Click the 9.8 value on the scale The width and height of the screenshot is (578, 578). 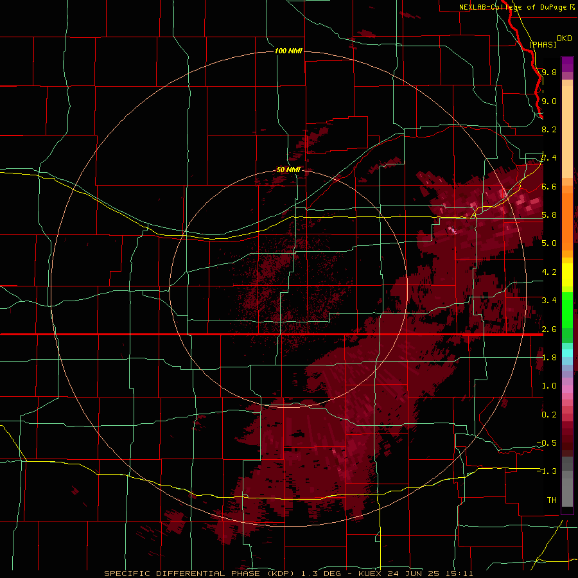[x=549, y=72]
